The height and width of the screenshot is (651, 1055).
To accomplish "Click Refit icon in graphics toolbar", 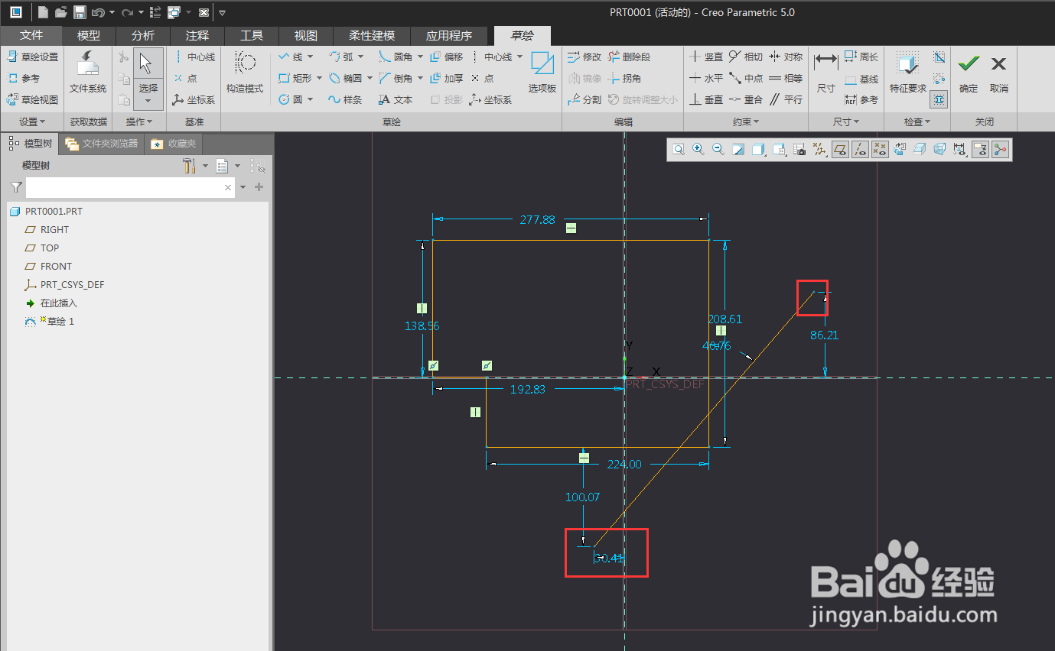I will [679, 150].
